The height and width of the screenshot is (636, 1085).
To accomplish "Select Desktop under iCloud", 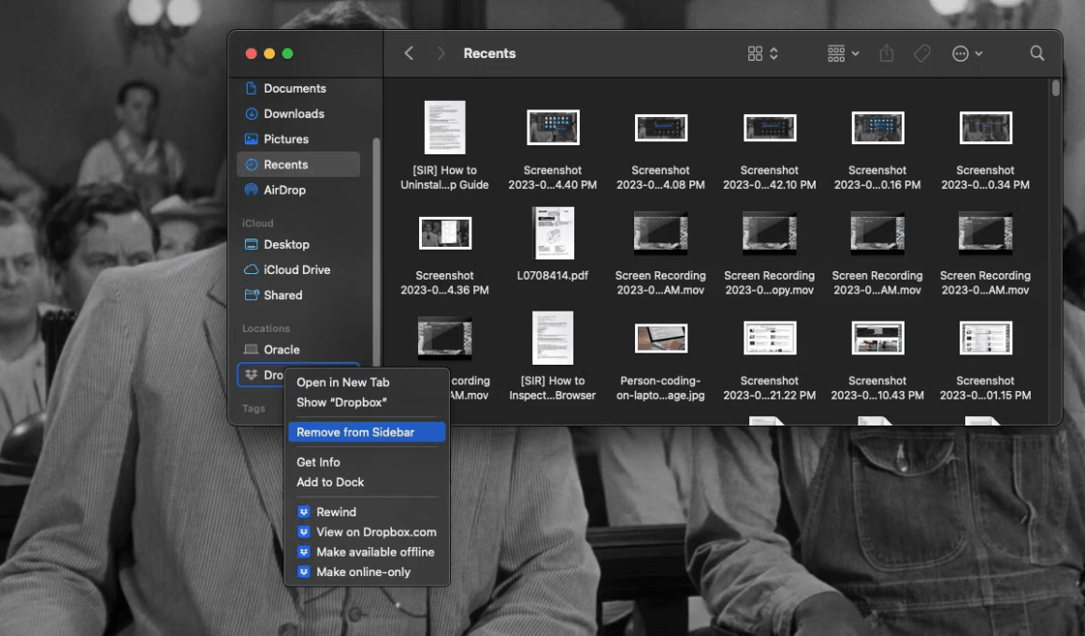I will tap(298, 244).
